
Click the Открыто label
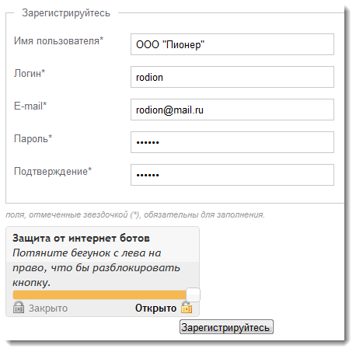coord(155,308)
